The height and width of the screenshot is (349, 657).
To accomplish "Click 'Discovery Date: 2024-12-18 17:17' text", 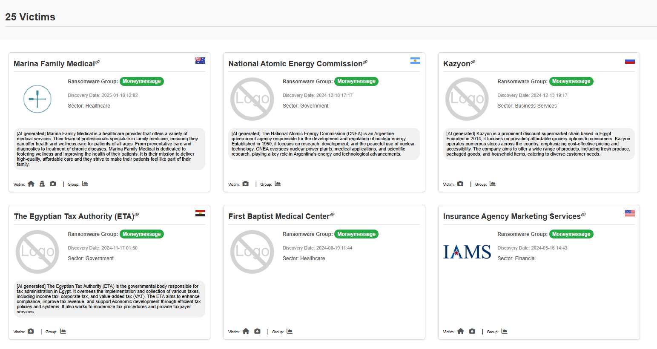I will tap(318, 95).
